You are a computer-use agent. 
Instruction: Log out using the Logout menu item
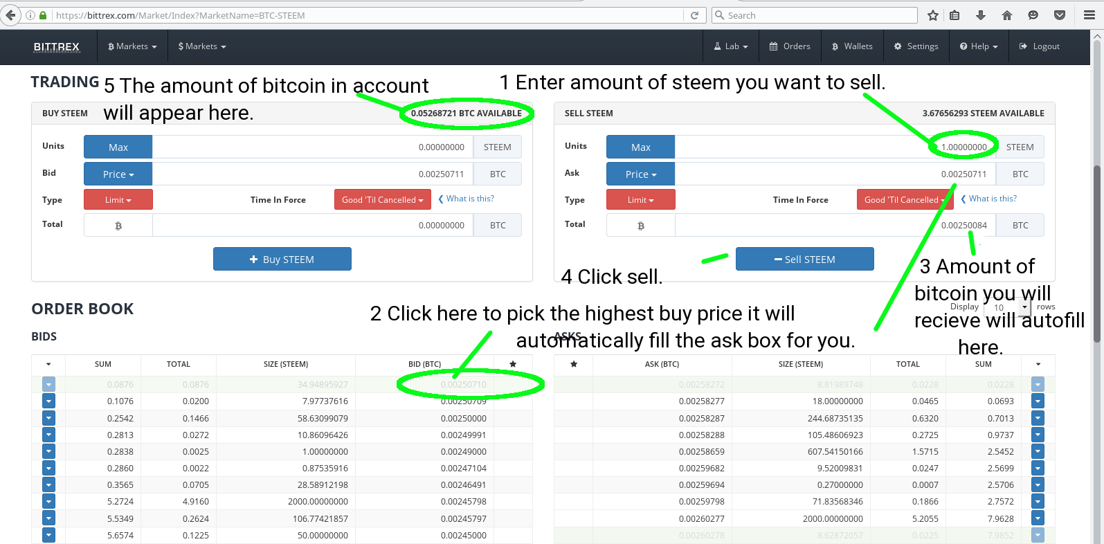1040,46
